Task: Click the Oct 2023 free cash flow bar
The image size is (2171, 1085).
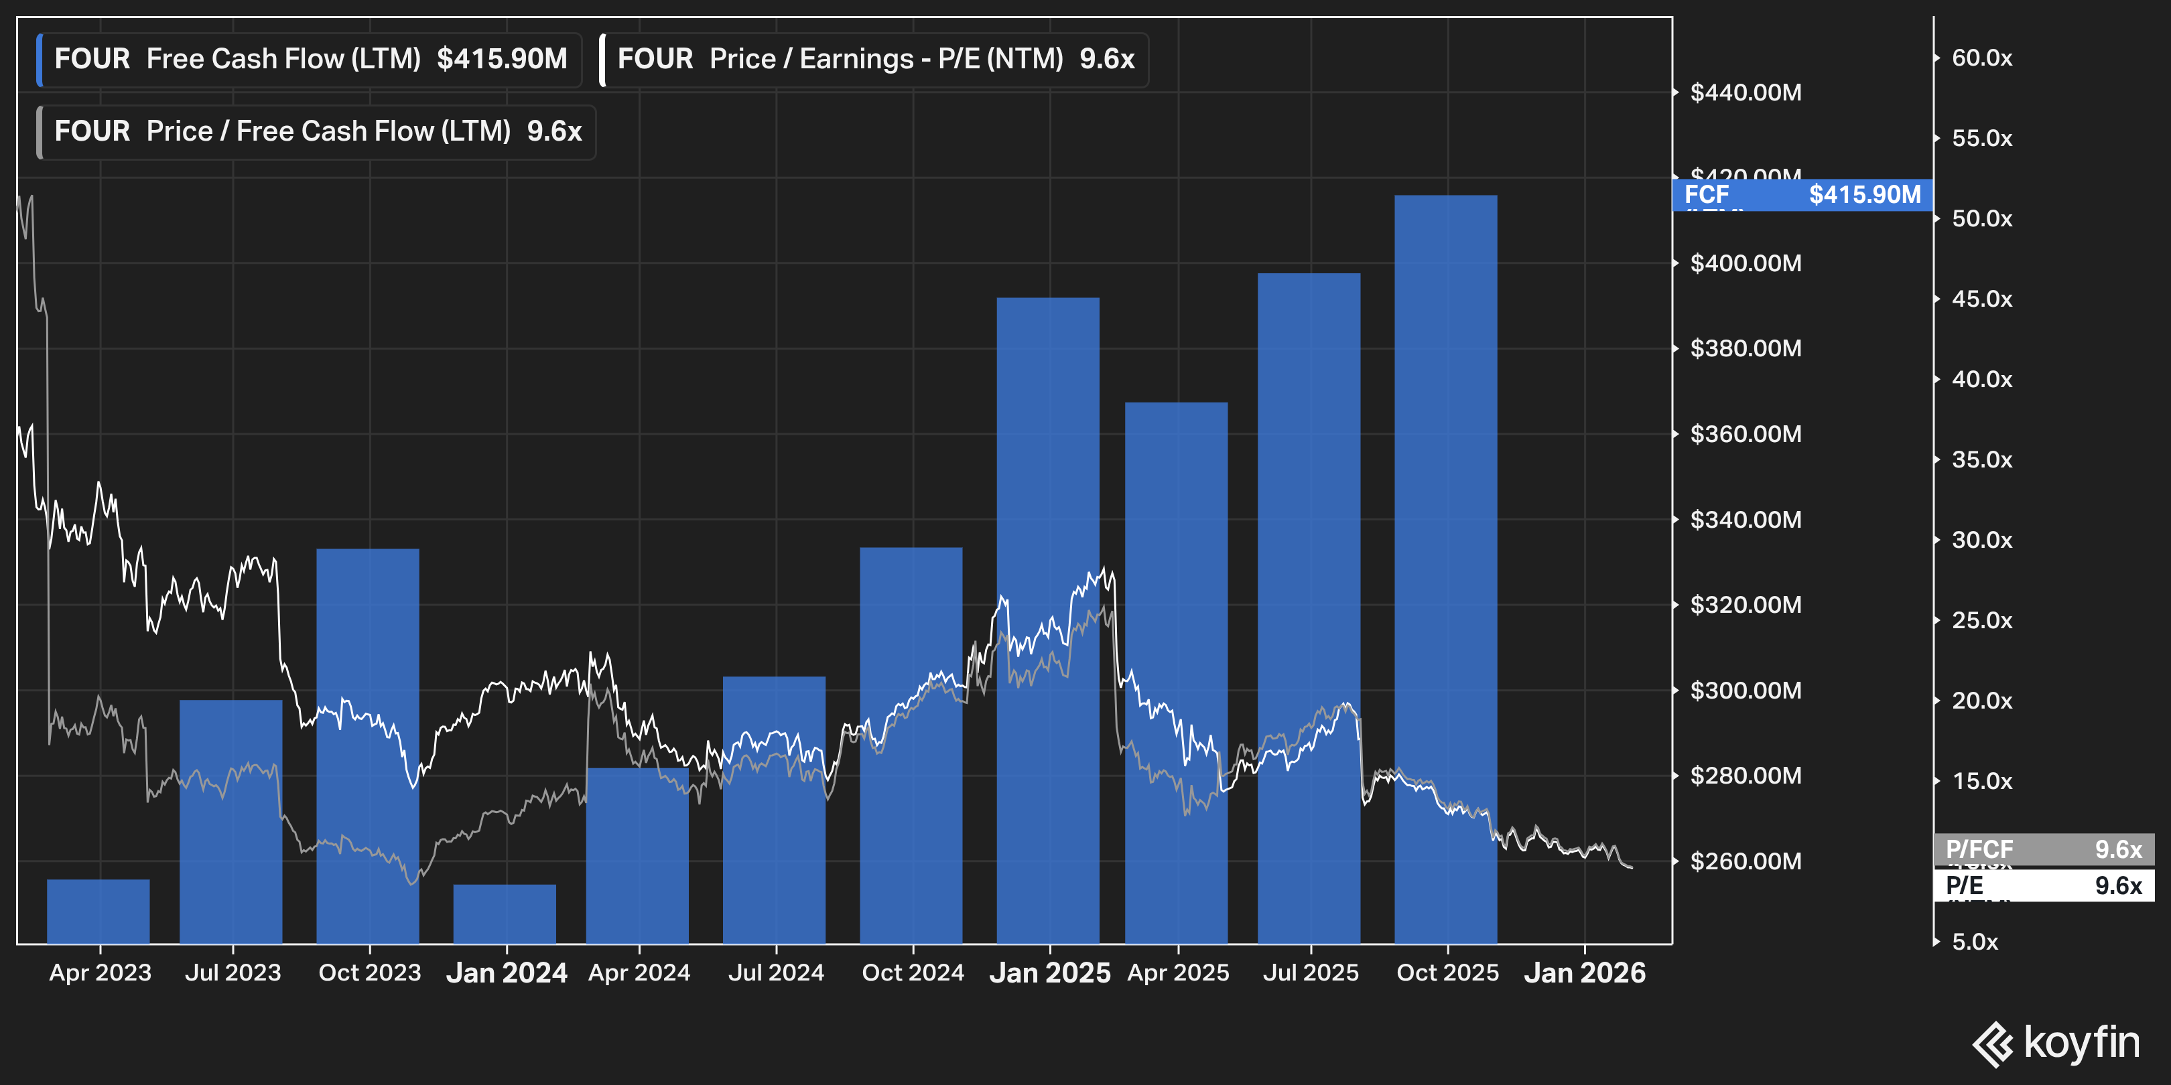Action: pos(367,624)
